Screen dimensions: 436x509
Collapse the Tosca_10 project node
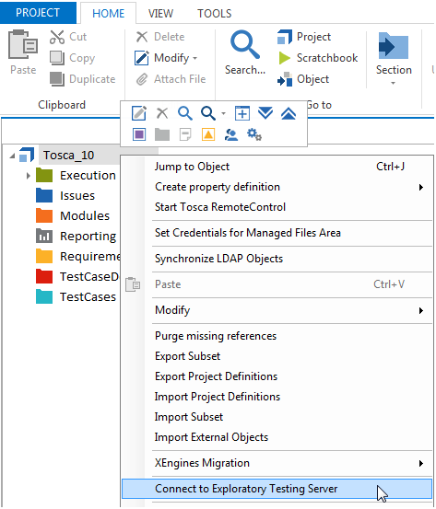12,156
